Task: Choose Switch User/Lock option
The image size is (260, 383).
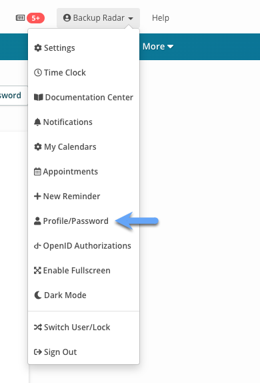Action: point(83,328)
